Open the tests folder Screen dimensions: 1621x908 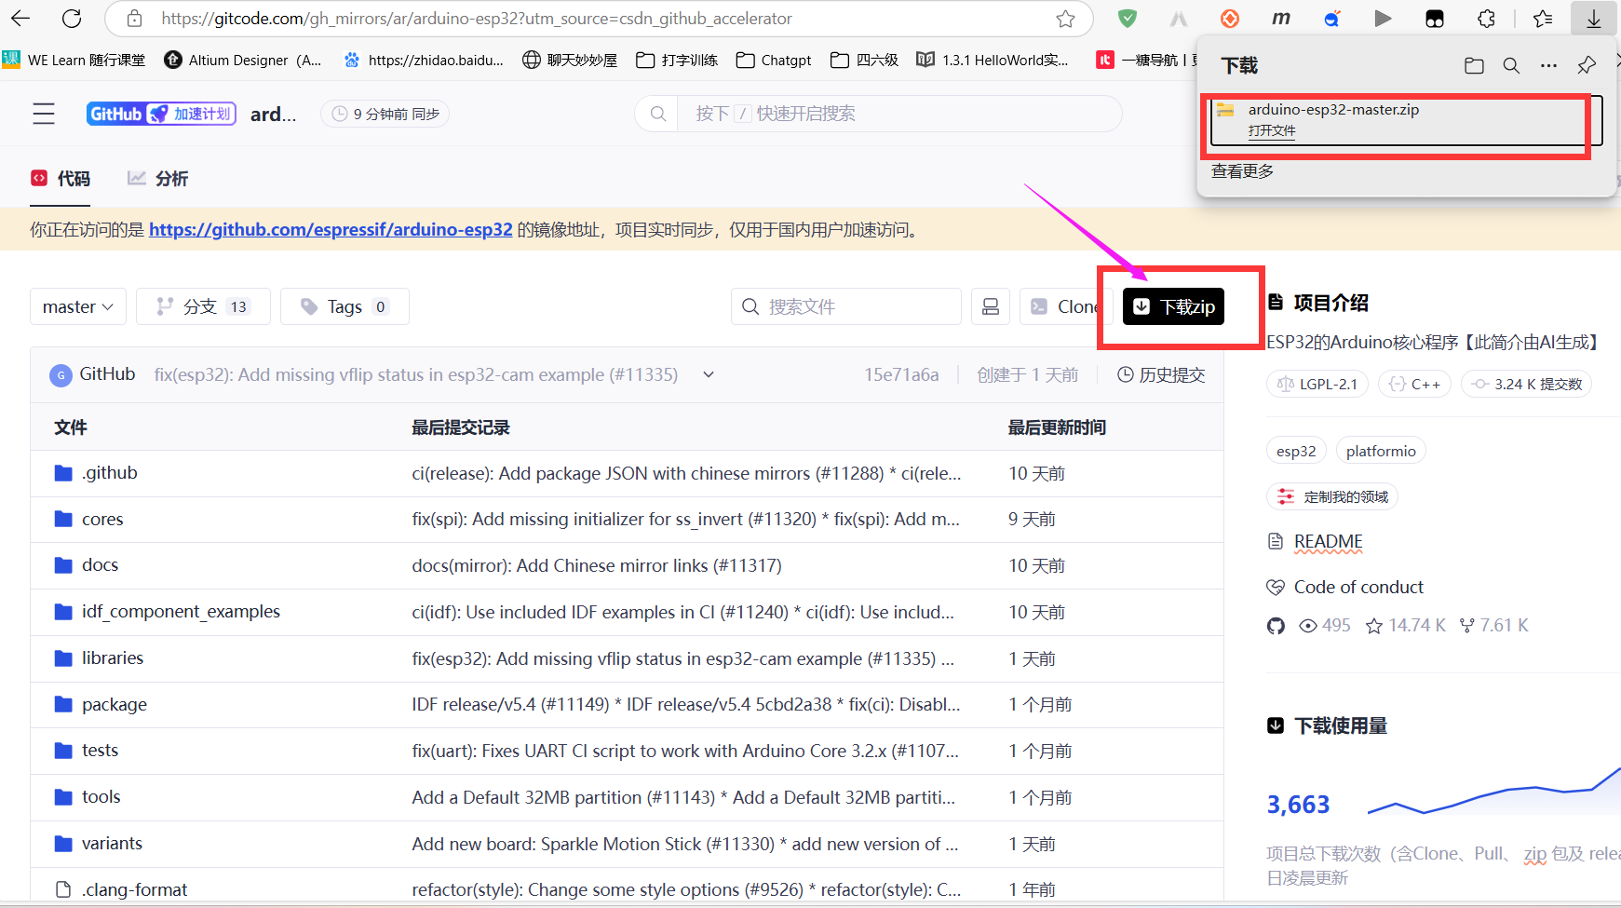[100, 751]
